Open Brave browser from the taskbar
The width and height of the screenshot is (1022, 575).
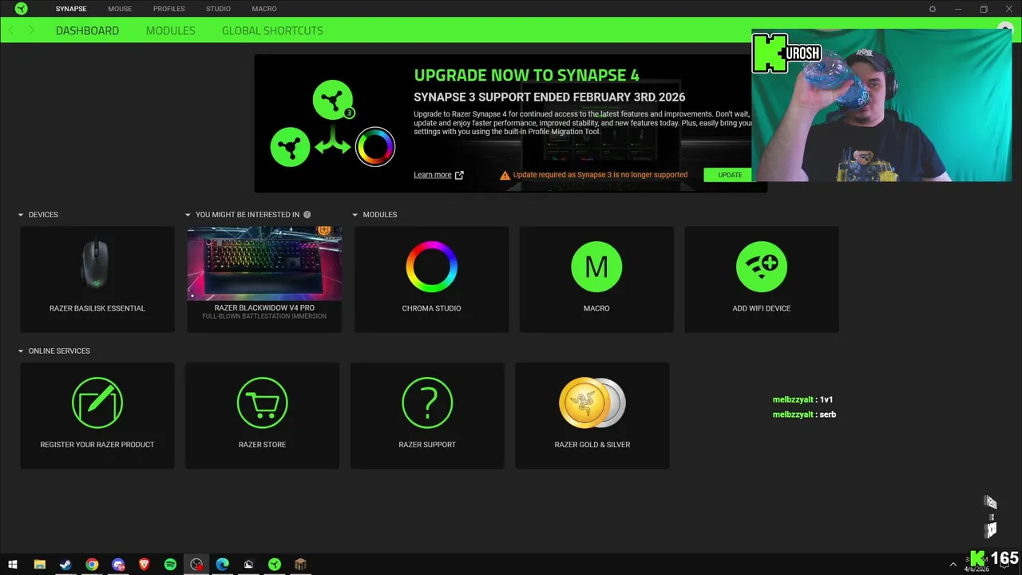click(144, 565)
